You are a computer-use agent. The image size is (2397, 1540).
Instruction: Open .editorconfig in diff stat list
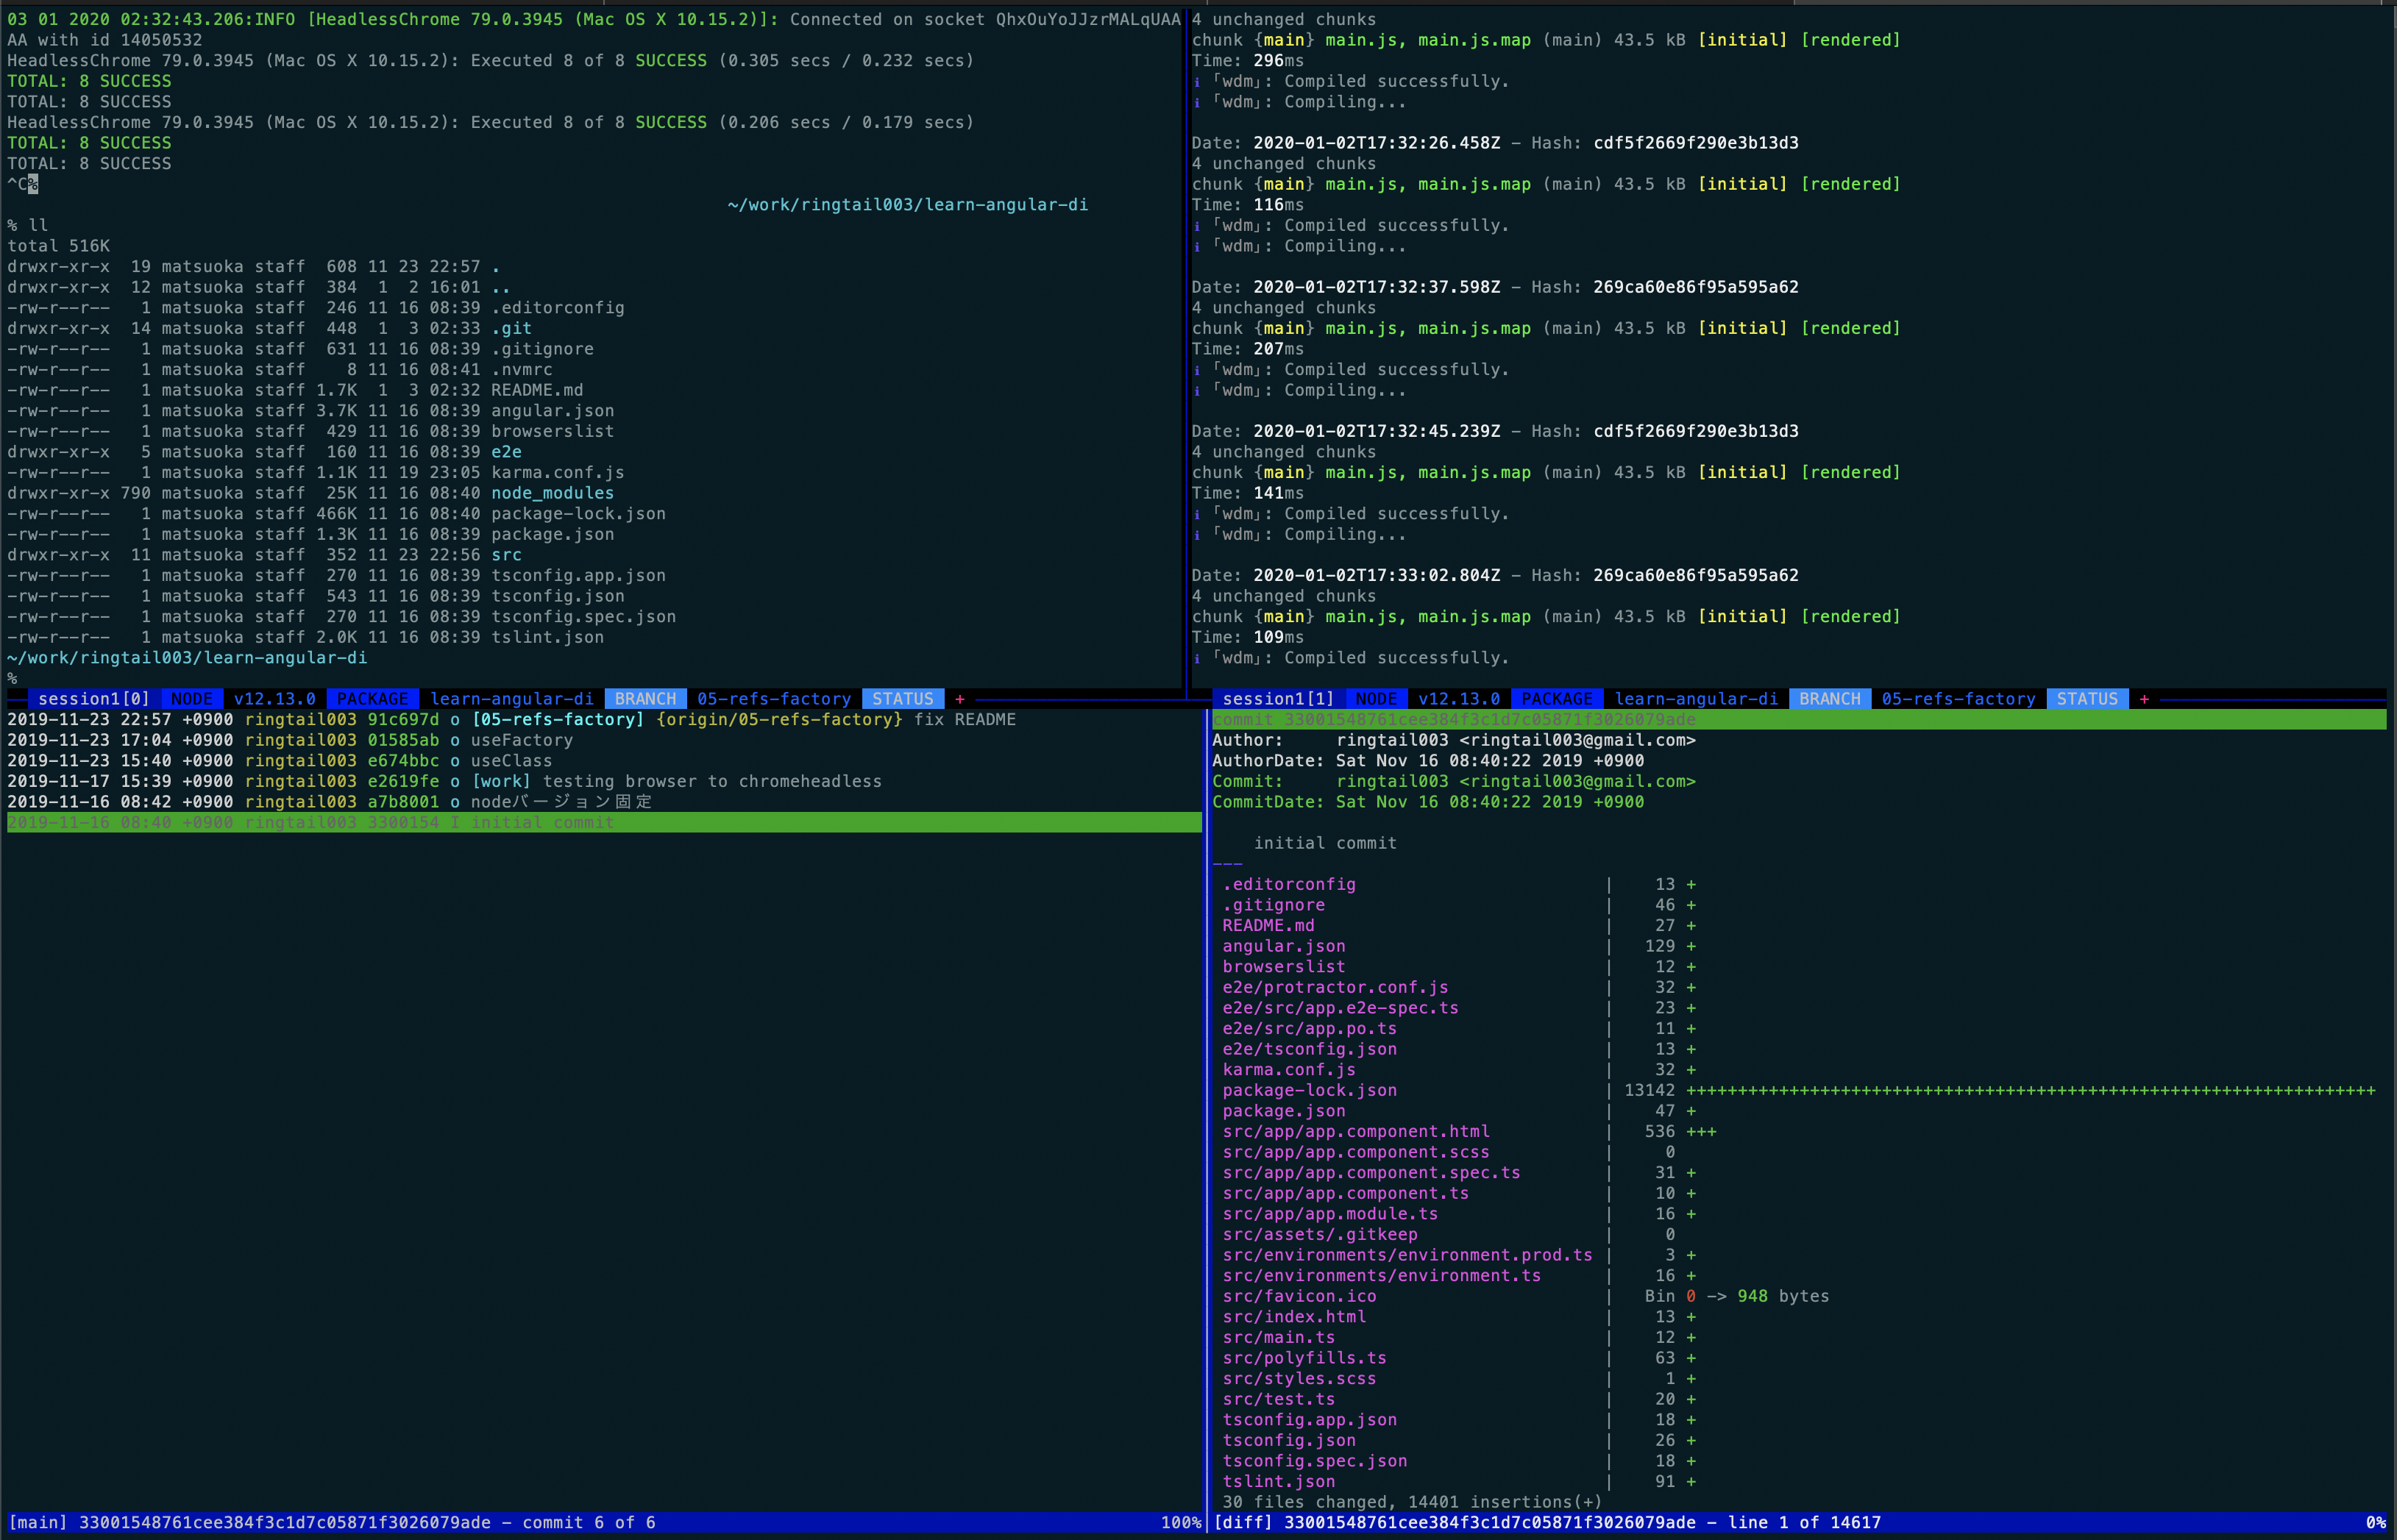(x=1288, y=884)
